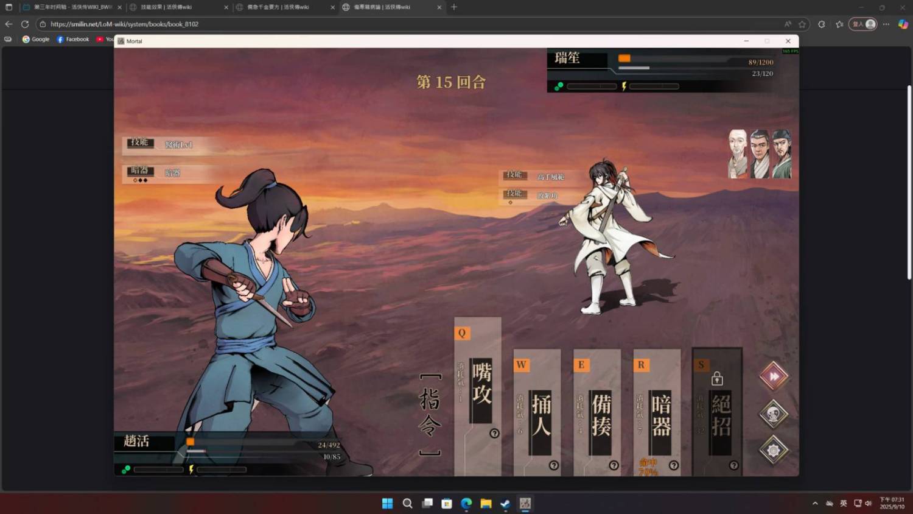Viewport: 913px width, 514px height.
Task: Open Steam from taskbar
Action: click(x=505, y=504)
